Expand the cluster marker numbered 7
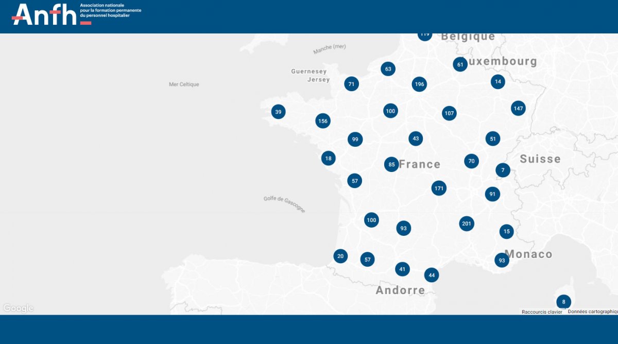 503,170
